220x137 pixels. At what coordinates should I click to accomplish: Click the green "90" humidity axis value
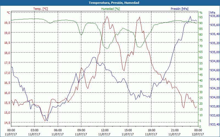coord(201,23)
